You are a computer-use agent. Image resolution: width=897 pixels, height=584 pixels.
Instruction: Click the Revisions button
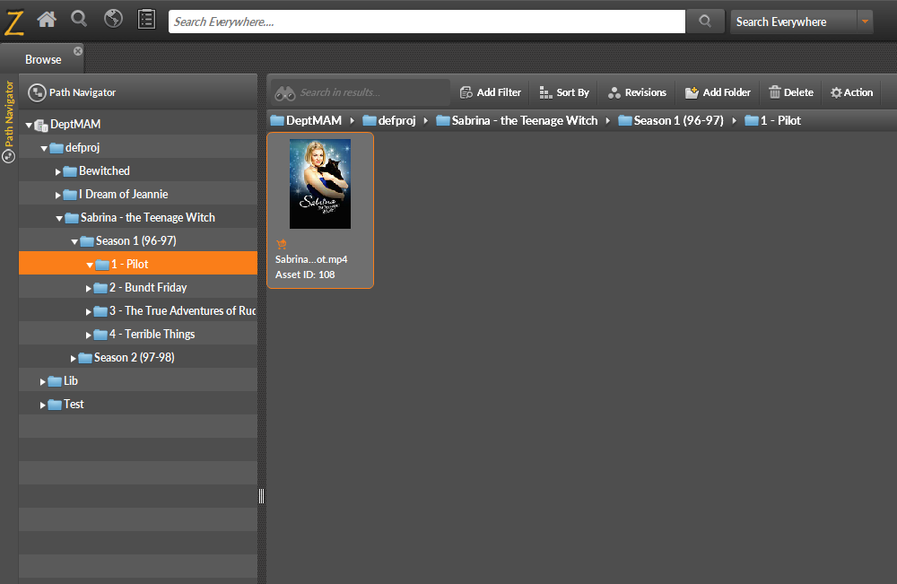click(x=637, y=92)
